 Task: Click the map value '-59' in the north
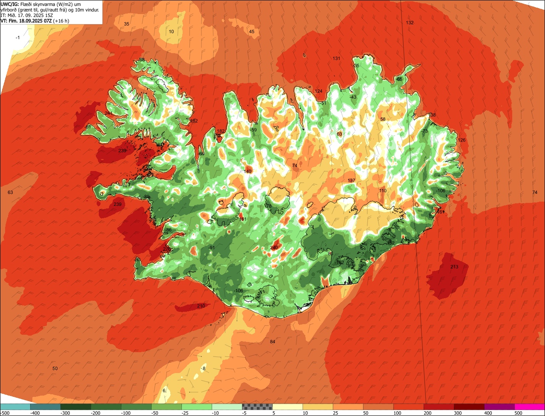point(253,130)
